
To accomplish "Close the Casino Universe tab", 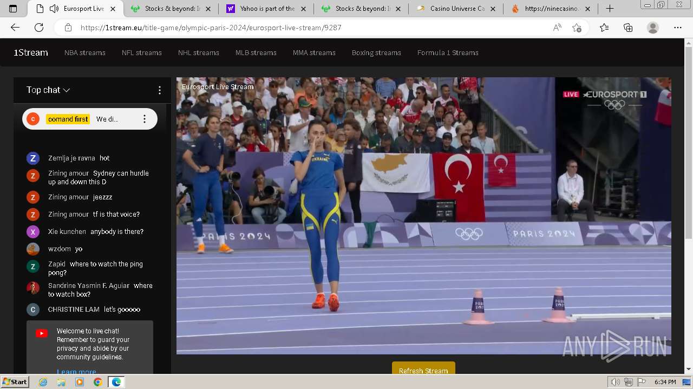I will (x=493, y=9).
